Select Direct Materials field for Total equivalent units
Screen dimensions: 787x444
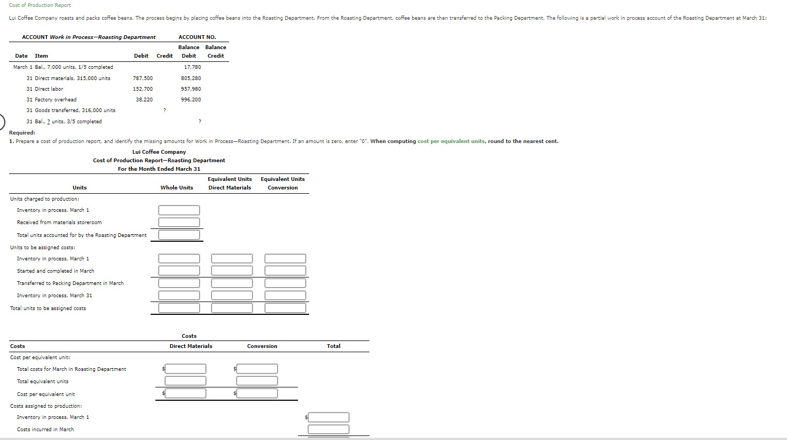point(185,381)
